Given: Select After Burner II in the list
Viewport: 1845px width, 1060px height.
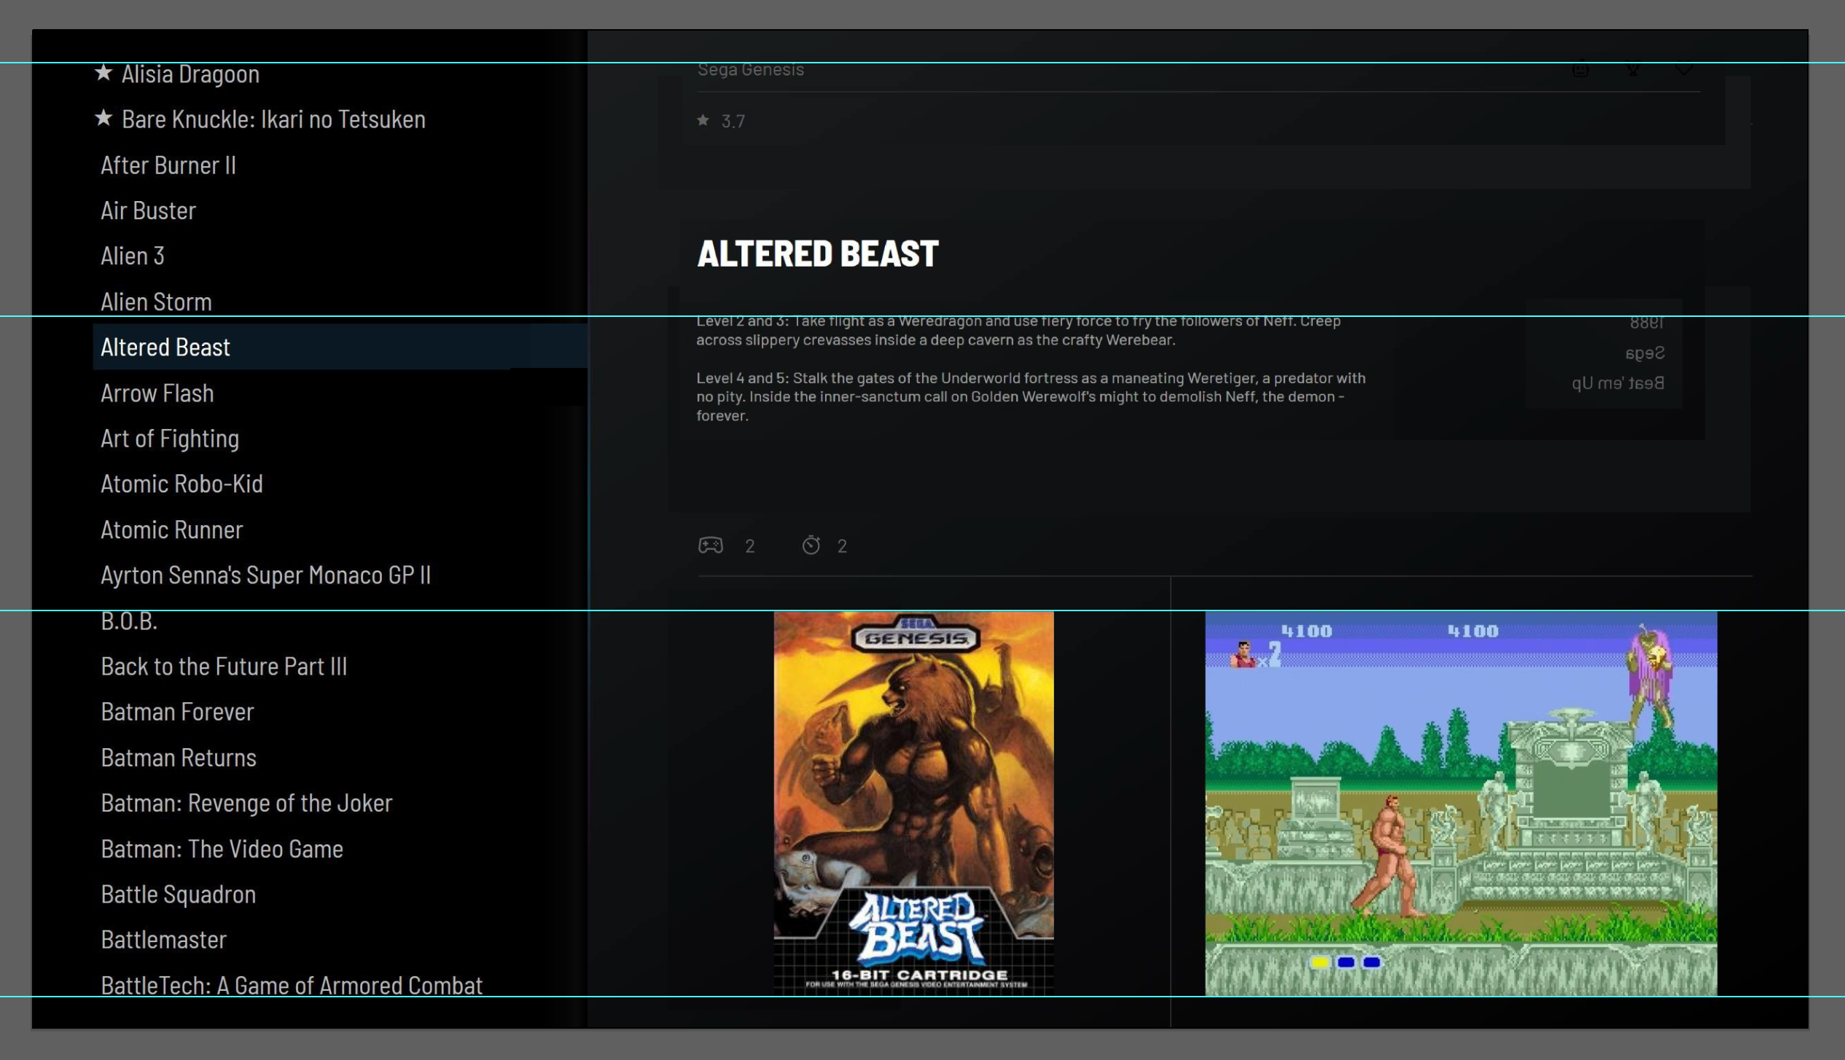Looking at the screenshot, I should click(168, 165).
